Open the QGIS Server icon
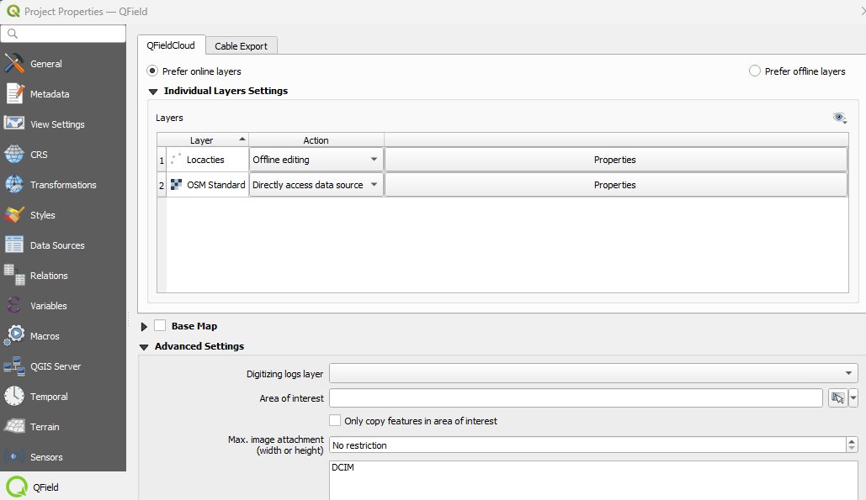This screenshot has height=500, width=866. (x=14, y=366)
